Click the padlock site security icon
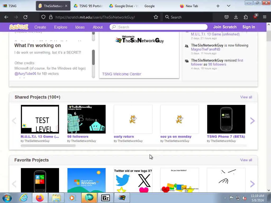The image size is (271, 203). [x=51, y=17]
